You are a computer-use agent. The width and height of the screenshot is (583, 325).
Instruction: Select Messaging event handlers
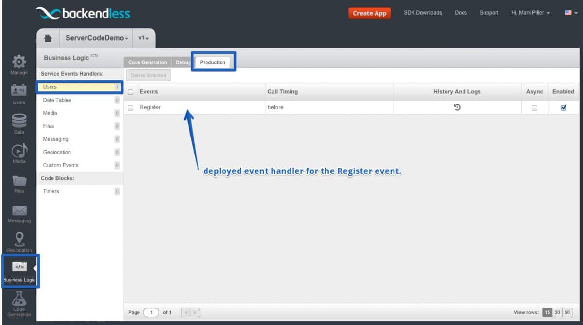[x=79, y=139]
